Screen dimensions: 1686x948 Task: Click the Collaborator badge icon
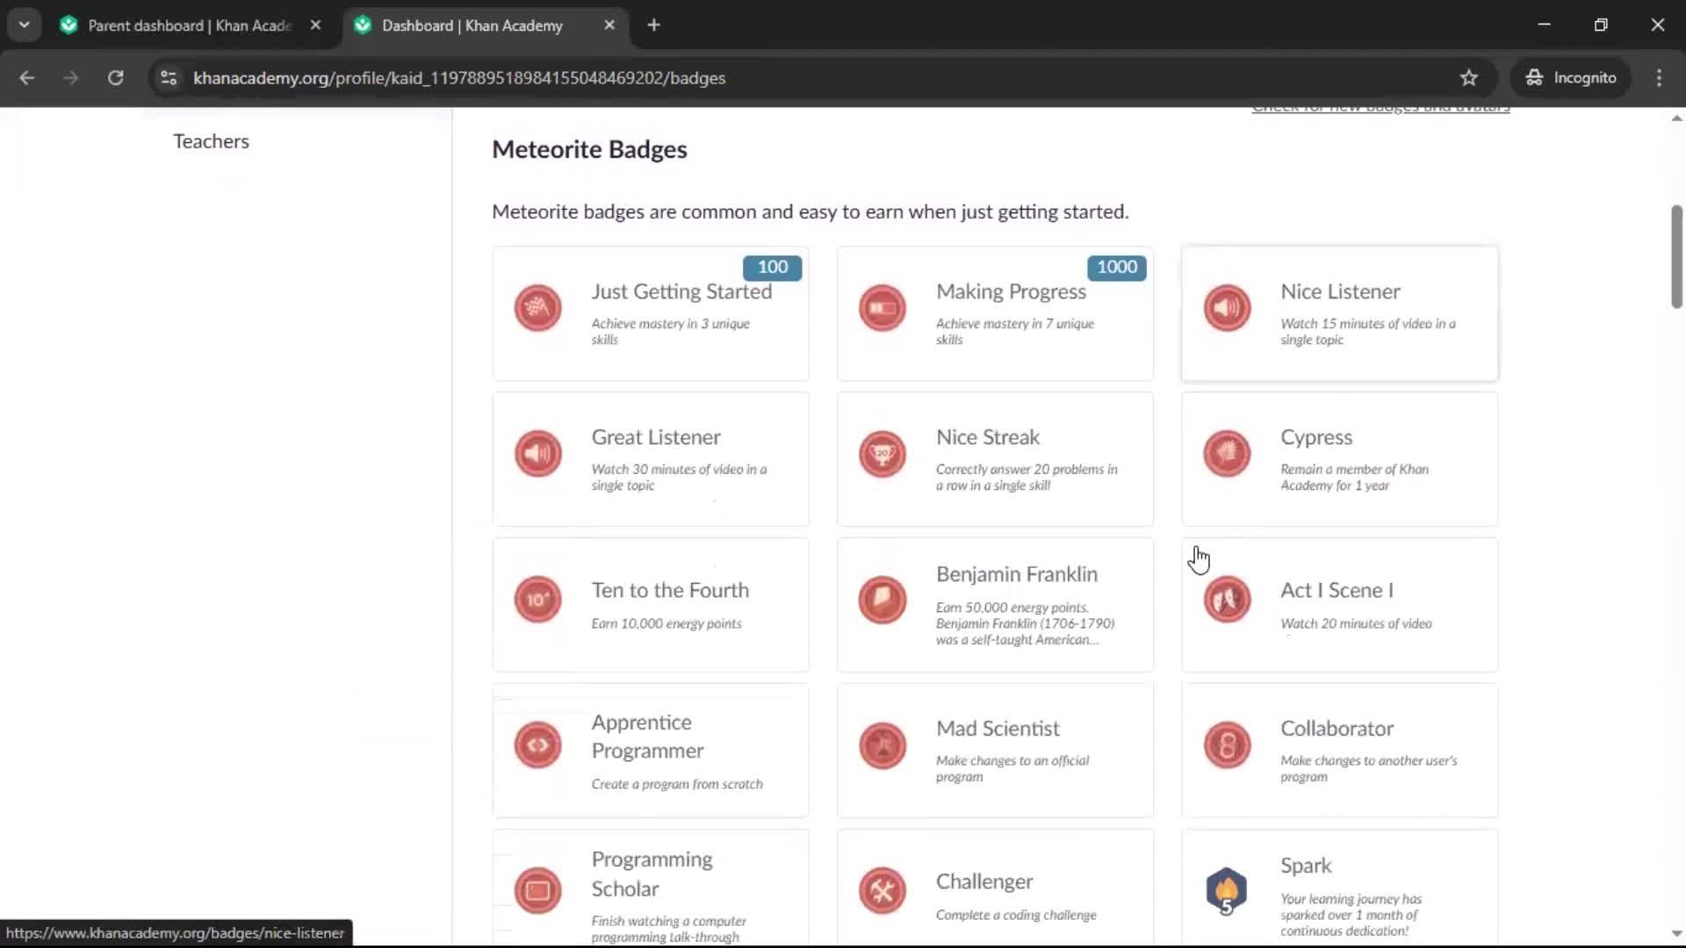click(x=1227, y=745)
